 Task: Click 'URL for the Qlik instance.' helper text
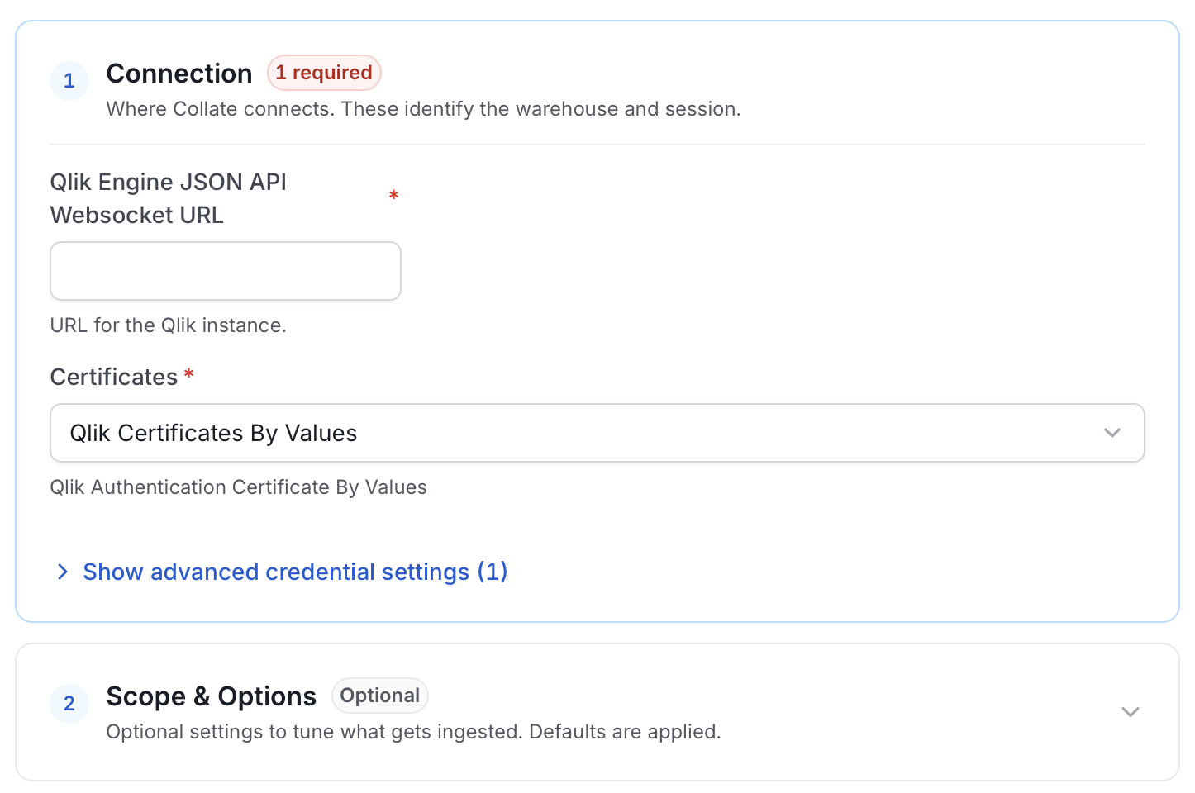(x=169, y=325)
